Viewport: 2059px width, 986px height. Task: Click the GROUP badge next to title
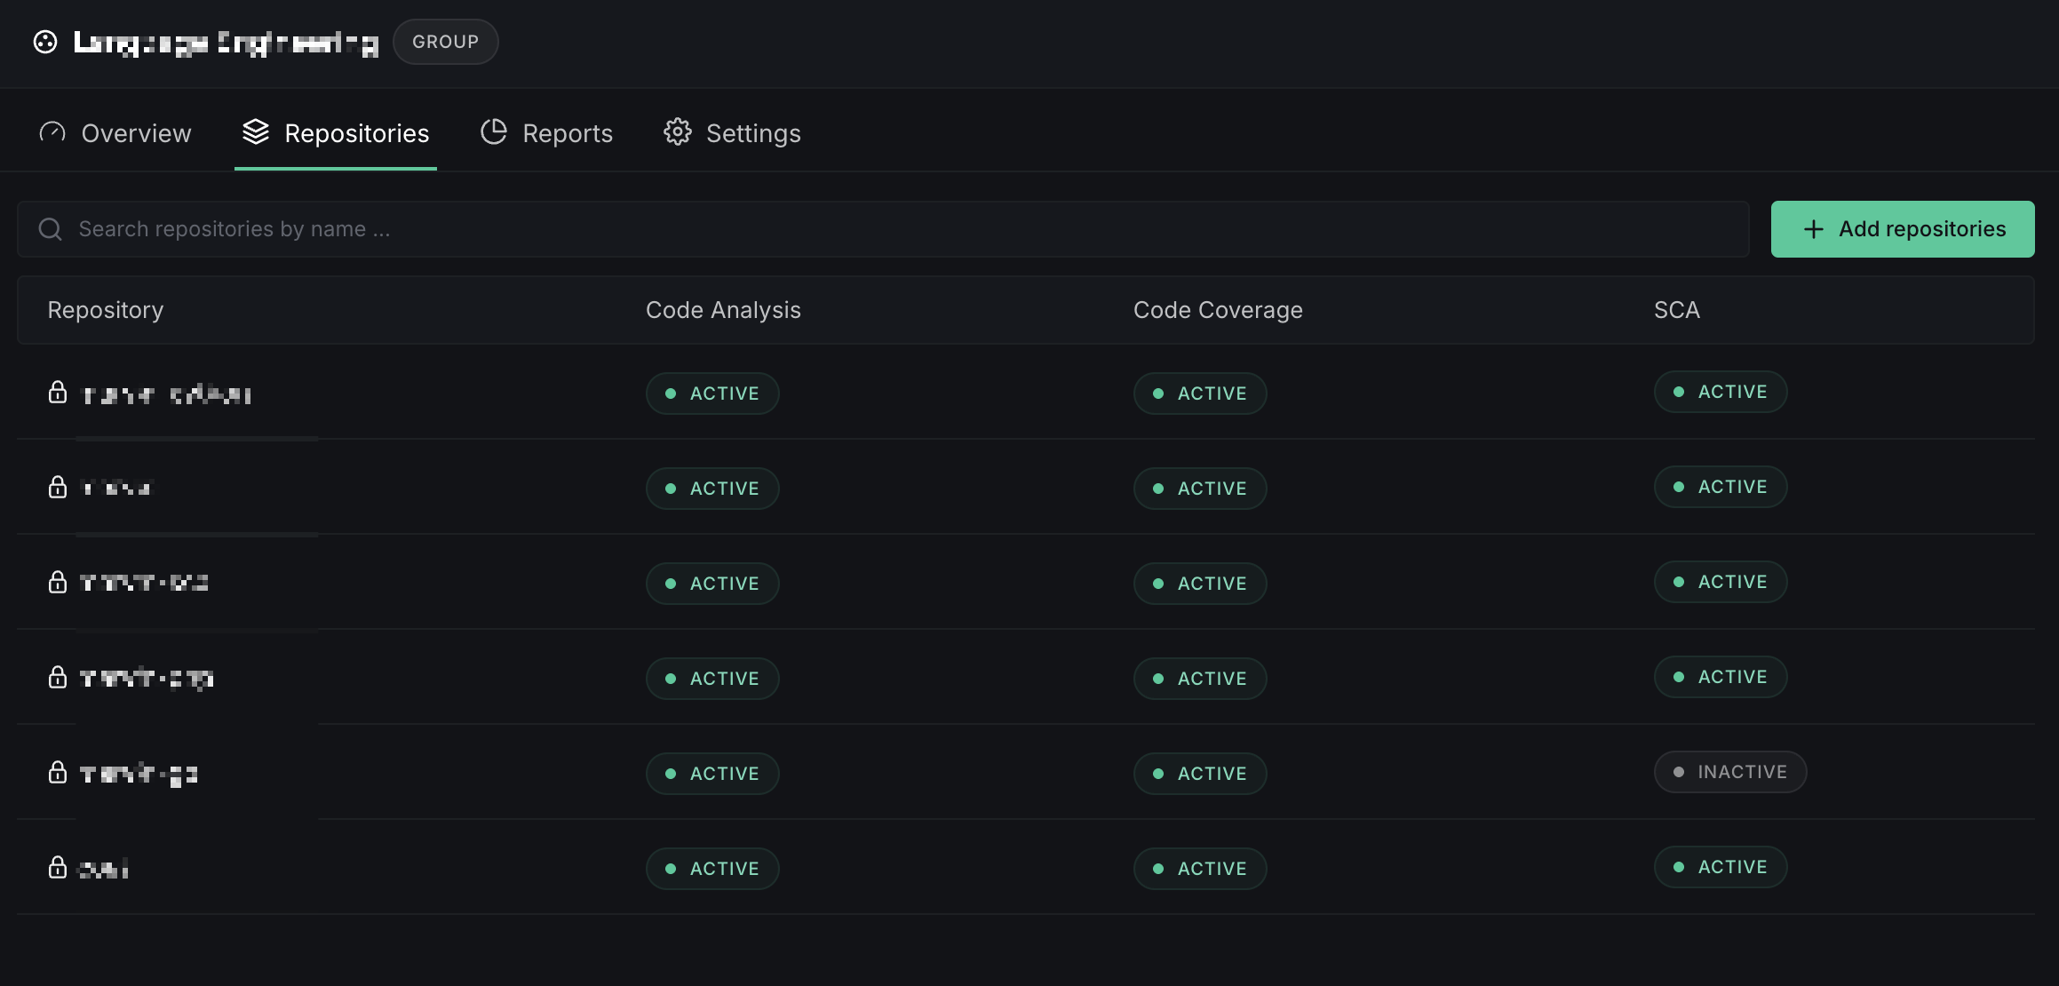pos(445,42)
